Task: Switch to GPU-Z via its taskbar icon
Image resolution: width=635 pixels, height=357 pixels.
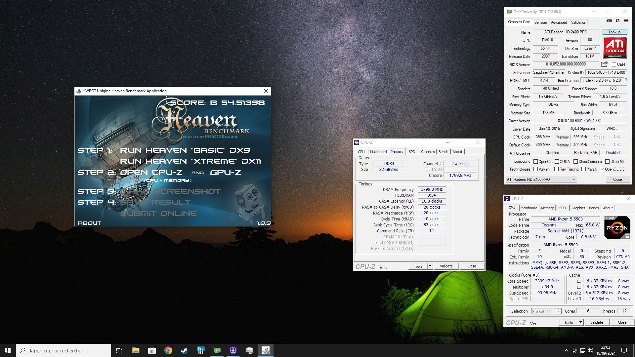Action: click(217, 350)
